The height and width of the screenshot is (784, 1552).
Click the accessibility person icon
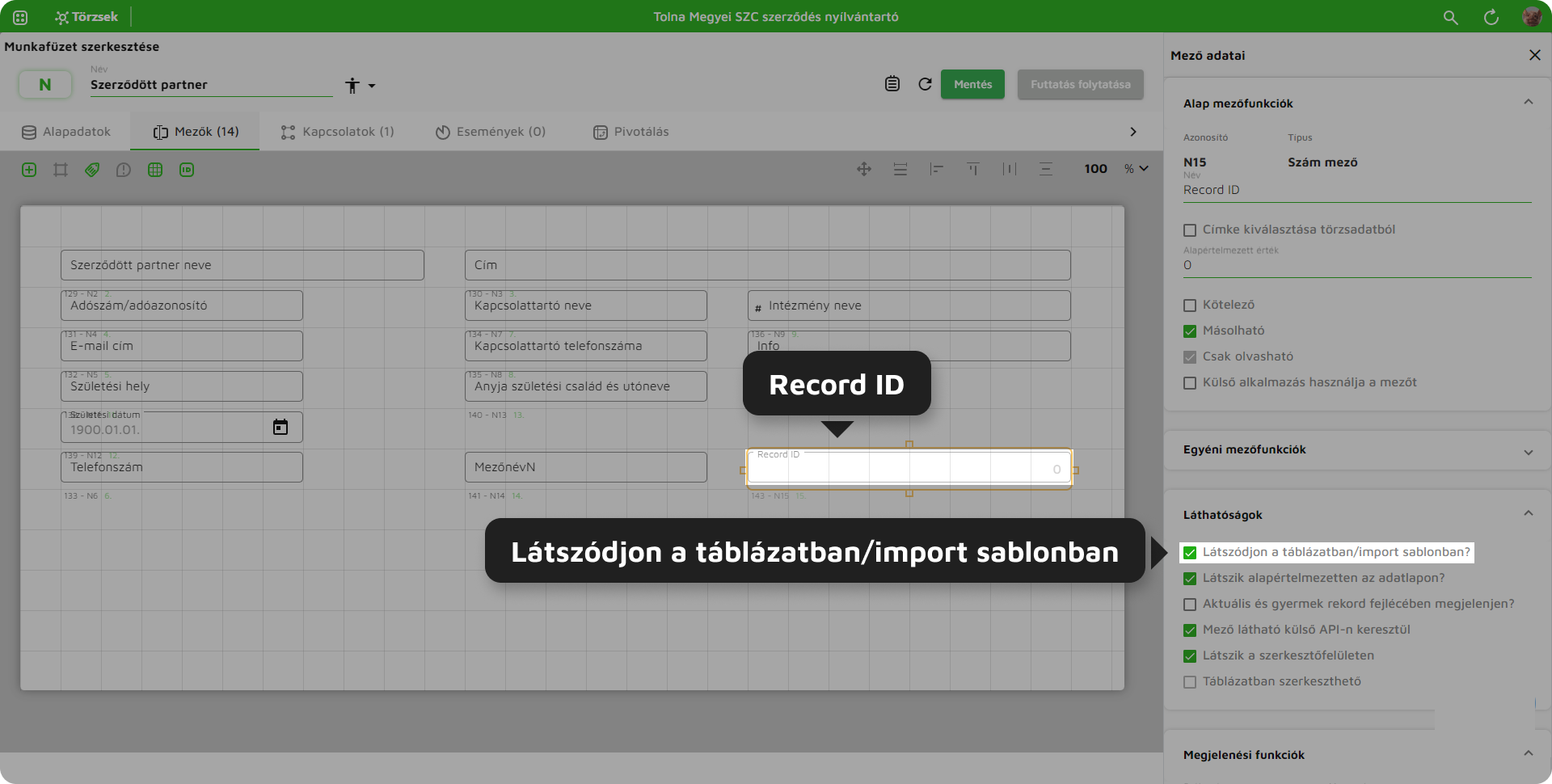(352, 85)
